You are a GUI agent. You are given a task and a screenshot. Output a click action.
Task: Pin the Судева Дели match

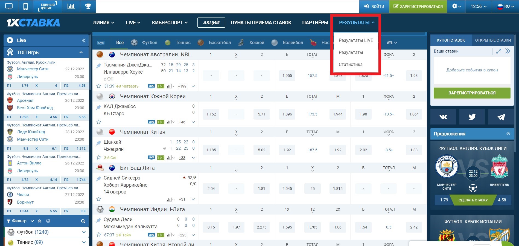point(98,220)
